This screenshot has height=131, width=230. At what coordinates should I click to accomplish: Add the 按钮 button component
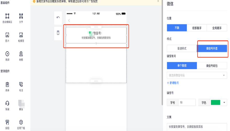coord(7,122)
